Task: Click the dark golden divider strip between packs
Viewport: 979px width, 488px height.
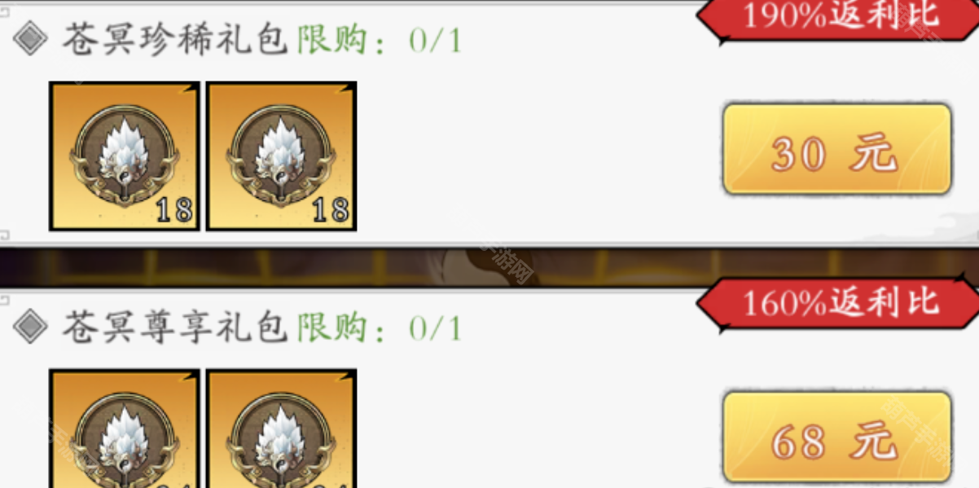Action: (490, 266)
